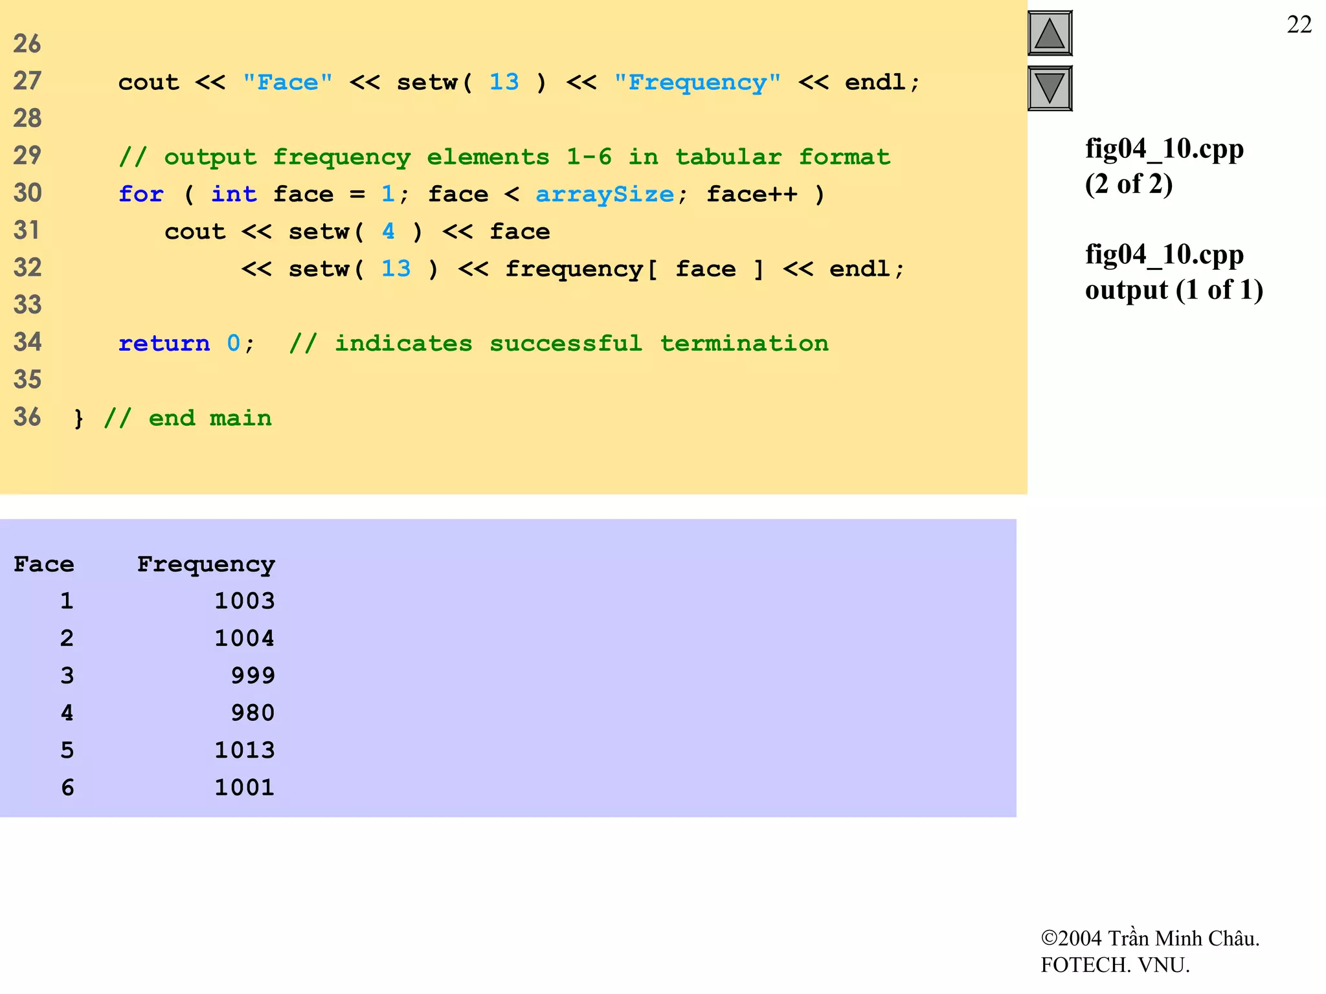Click 'face++' in the loop header
Viewport: 1326px width, 994px height.
coord(752,194)
